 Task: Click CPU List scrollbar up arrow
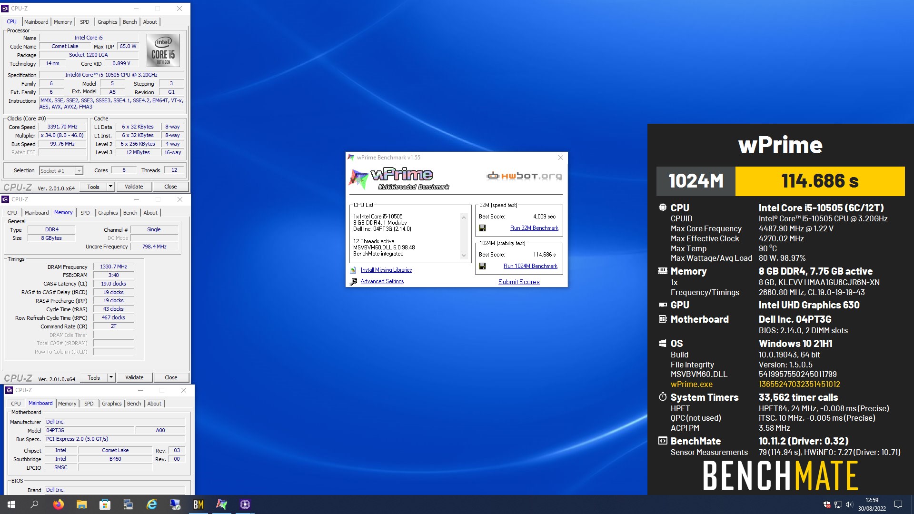tap(464, 217)
